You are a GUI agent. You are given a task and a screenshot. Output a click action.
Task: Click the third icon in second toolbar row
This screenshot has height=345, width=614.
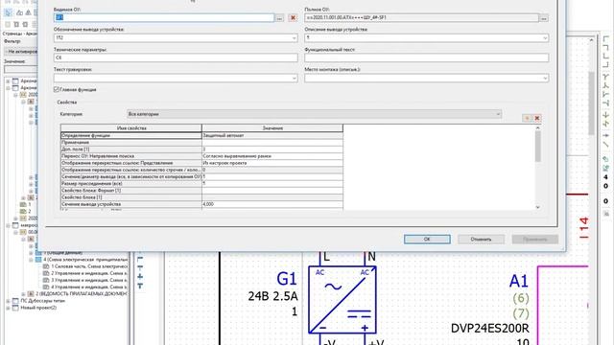pyautogui.click(x=25, y=24)
